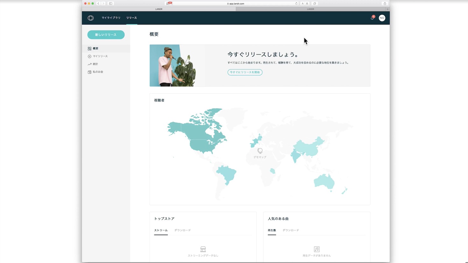Click the 新しいリリース button
The height and width of the screenshot is (263, 468).
[x=106, y=35]
